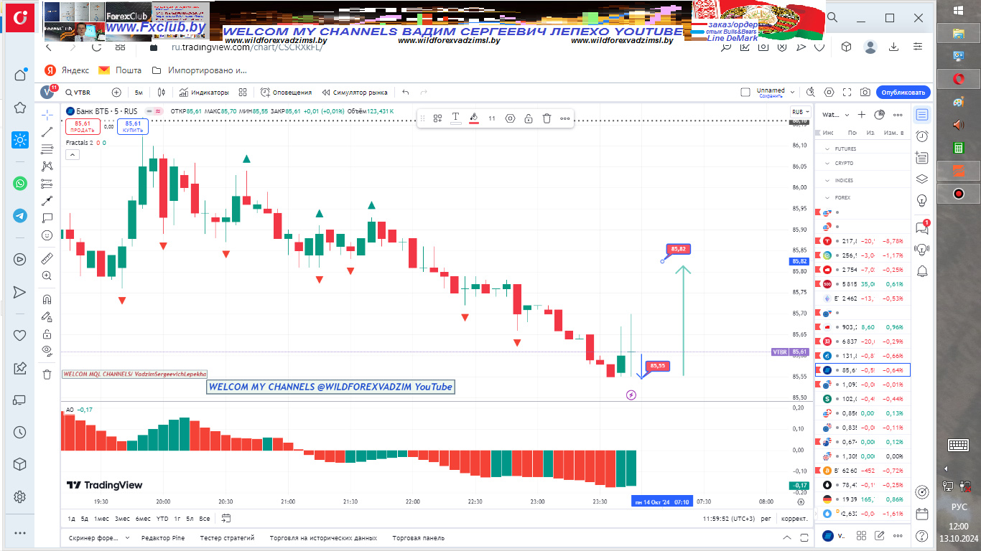Open the Индикаторы indicators menu
Screen dimensions: 981x551
tap(205, 93)
